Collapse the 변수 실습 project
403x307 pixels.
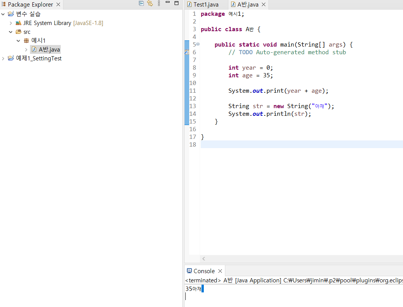3,14
